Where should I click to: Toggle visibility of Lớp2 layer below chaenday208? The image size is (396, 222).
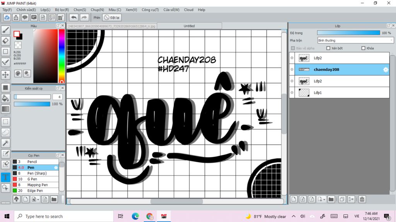(x=292, y=81)
